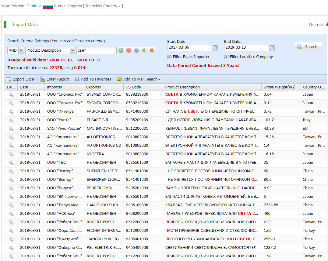Open the Start Date calendar picker
The image size is (328, 261).
(x=215, y=47)
